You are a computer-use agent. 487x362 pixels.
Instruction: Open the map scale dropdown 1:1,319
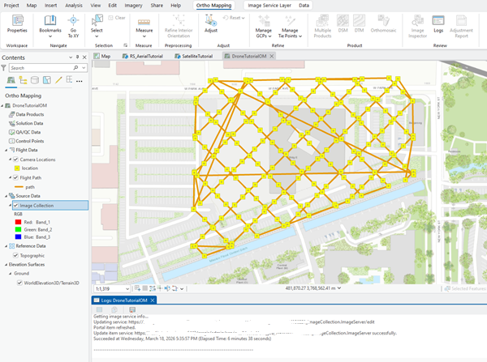127,288
